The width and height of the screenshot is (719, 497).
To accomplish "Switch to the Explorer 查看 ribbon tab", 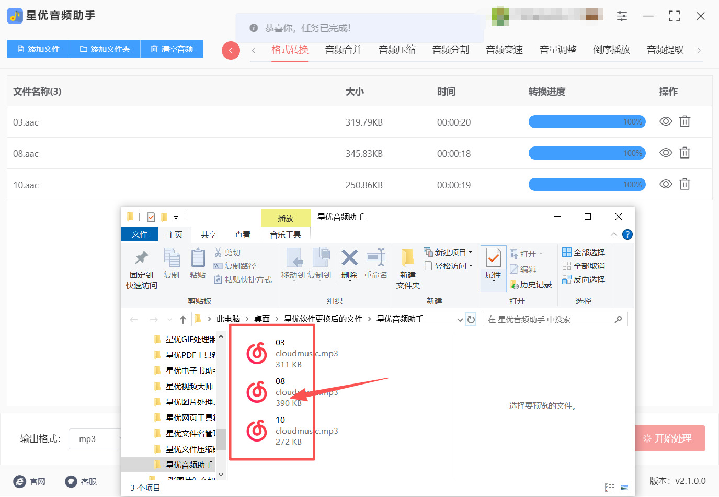I will tap(243, 234).
